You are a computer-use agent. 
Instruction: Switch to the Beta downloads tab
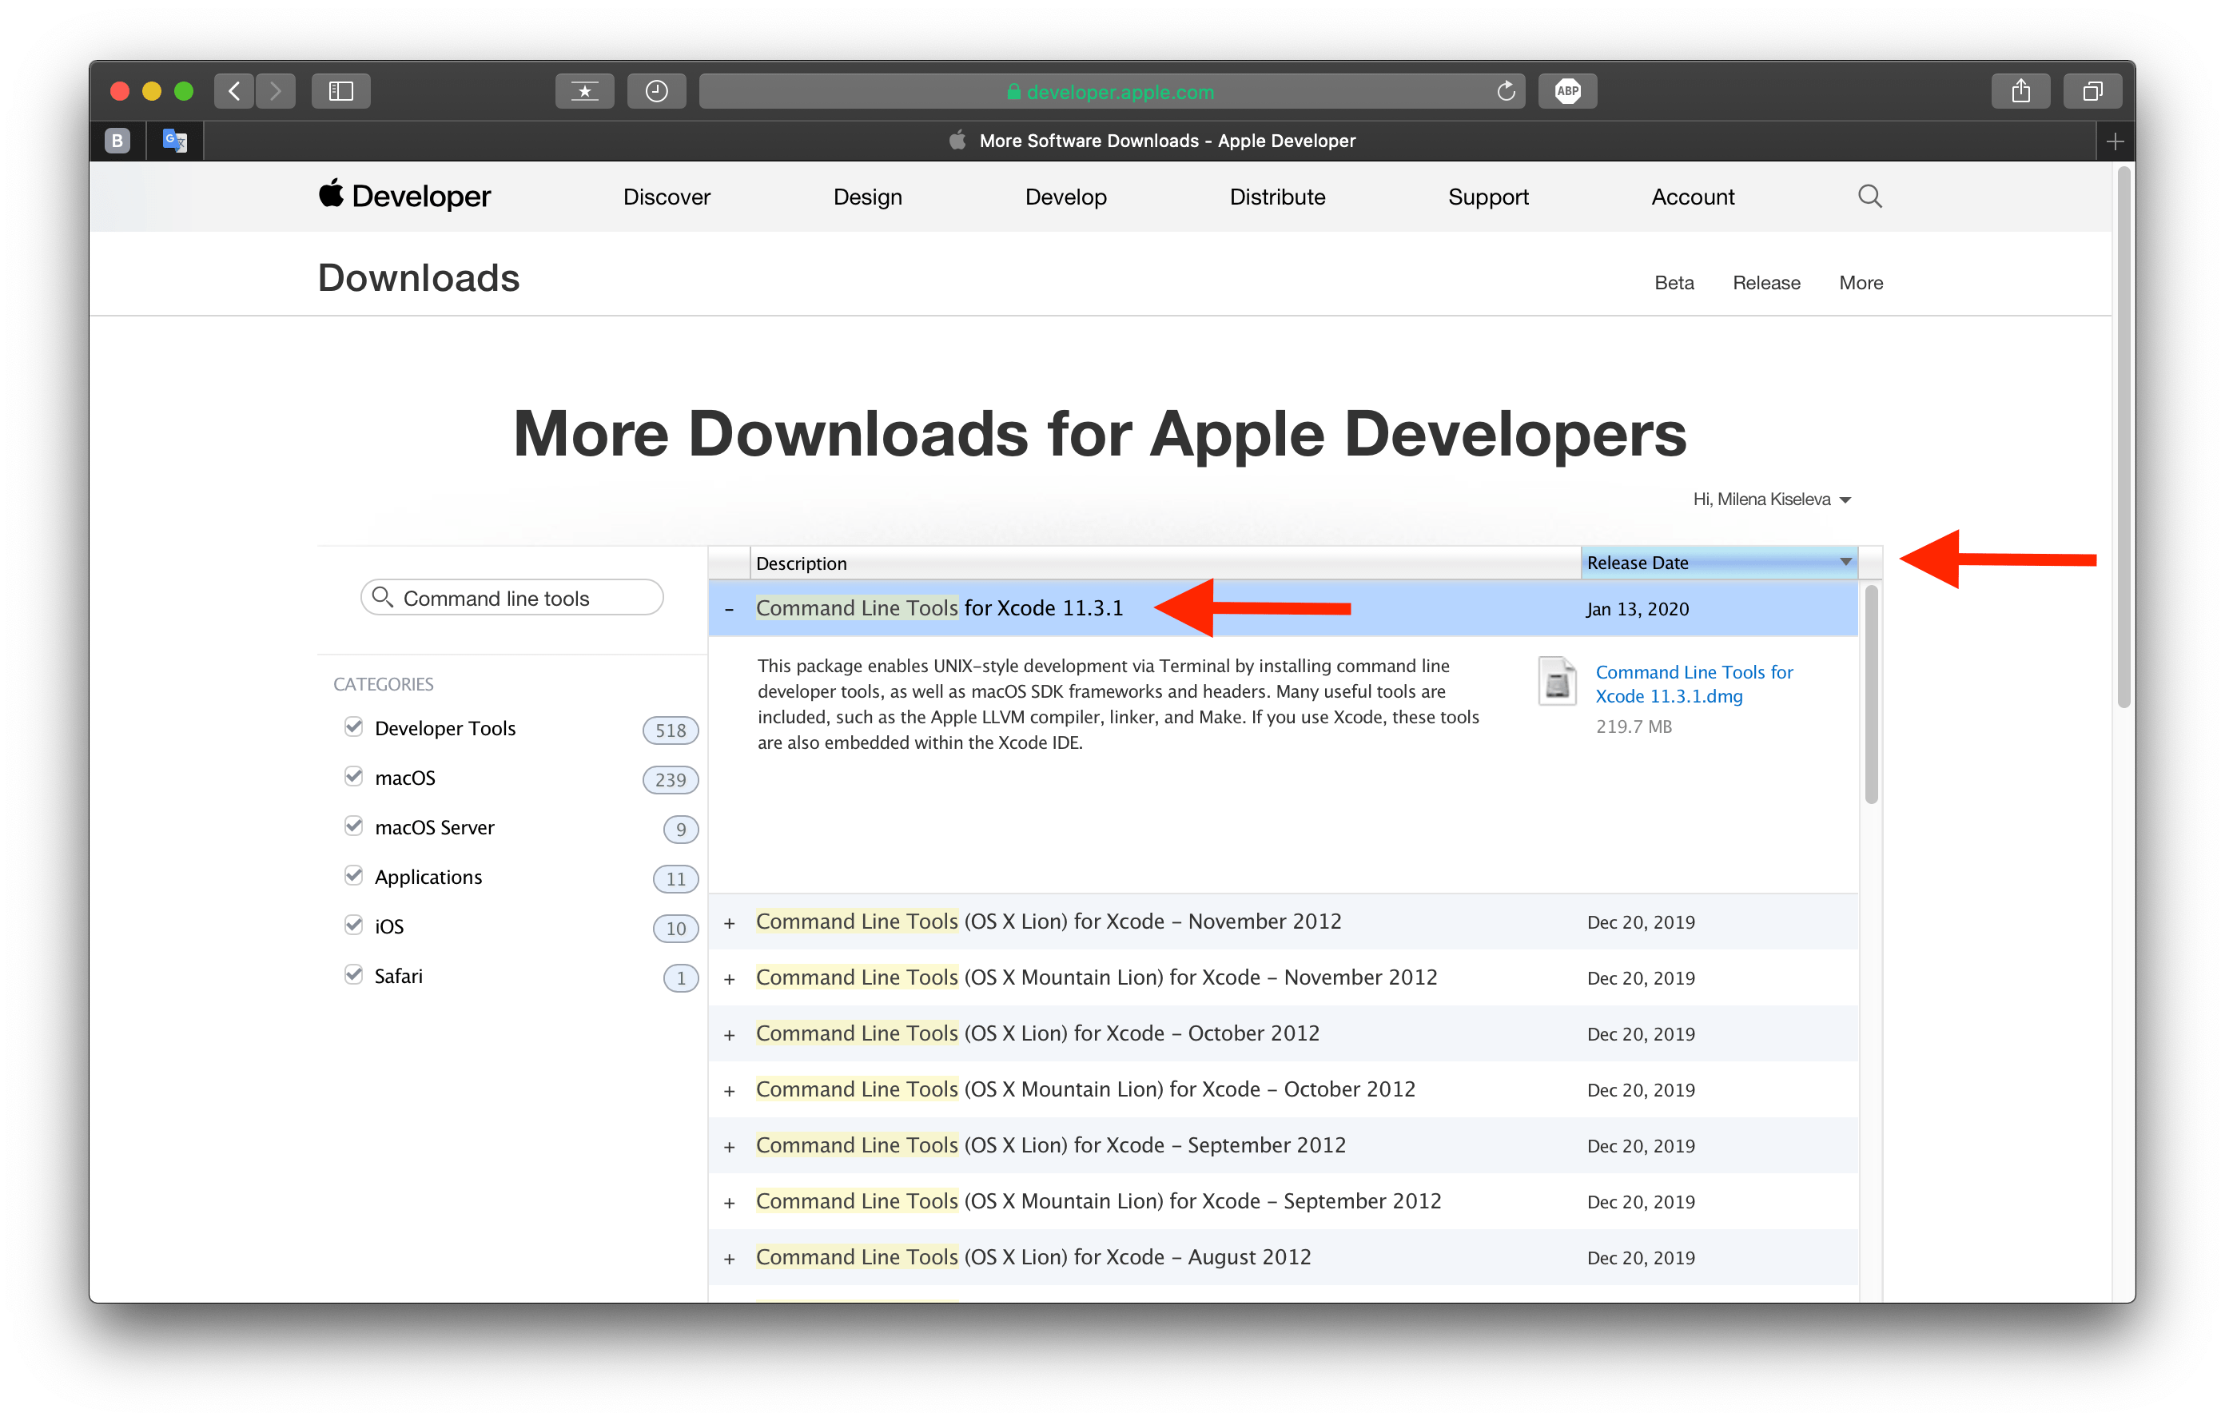click(1674, 283)
